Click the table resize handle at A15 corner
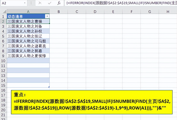Image resolution: width=177 pixels, height=120 pixels. pyautogui.click(x=49, y=87)
